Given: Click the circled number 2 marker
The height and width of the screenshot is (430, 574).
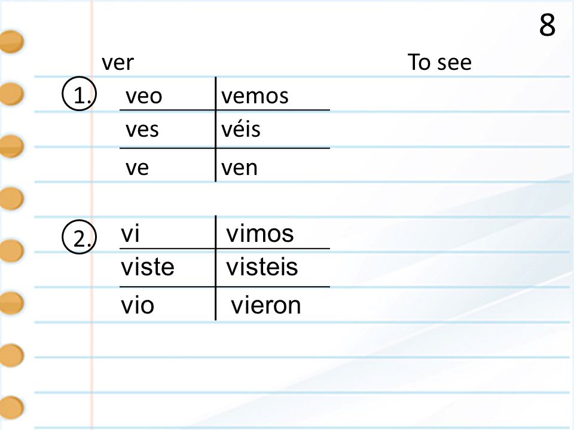Looking at the screenshot, I should click(79, 237).
